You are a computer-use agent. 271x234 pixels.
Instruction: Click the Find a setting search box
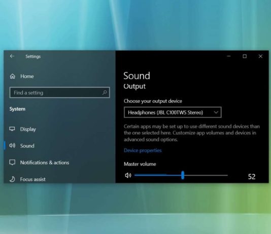click(59, 93)
